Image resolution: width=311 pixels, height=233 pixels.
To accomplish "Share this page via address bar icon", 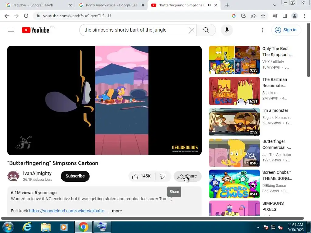I will (x=253, y=16).
